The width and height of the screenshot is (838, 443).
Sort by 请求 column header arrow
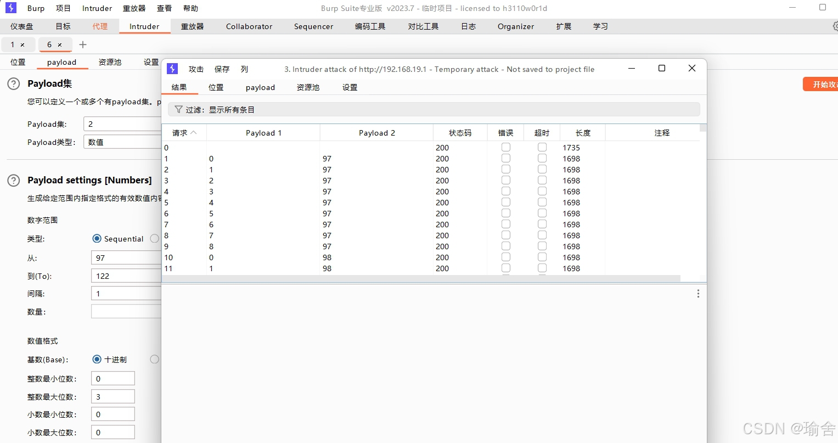194,133
